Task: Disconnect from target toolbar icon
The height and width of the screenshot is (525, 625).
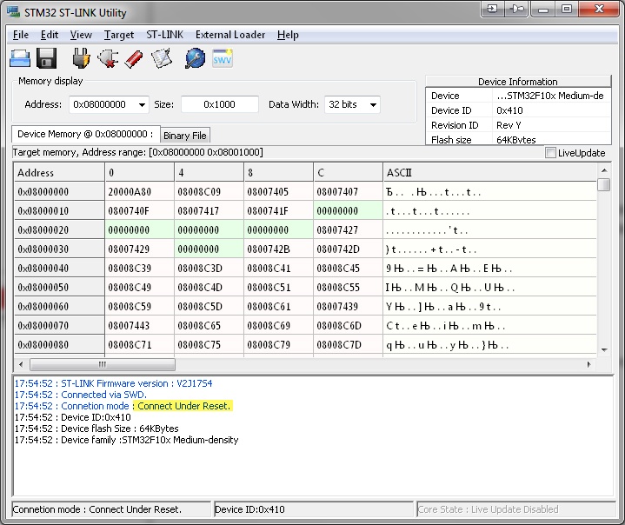Action: click(x=108, y=59)
